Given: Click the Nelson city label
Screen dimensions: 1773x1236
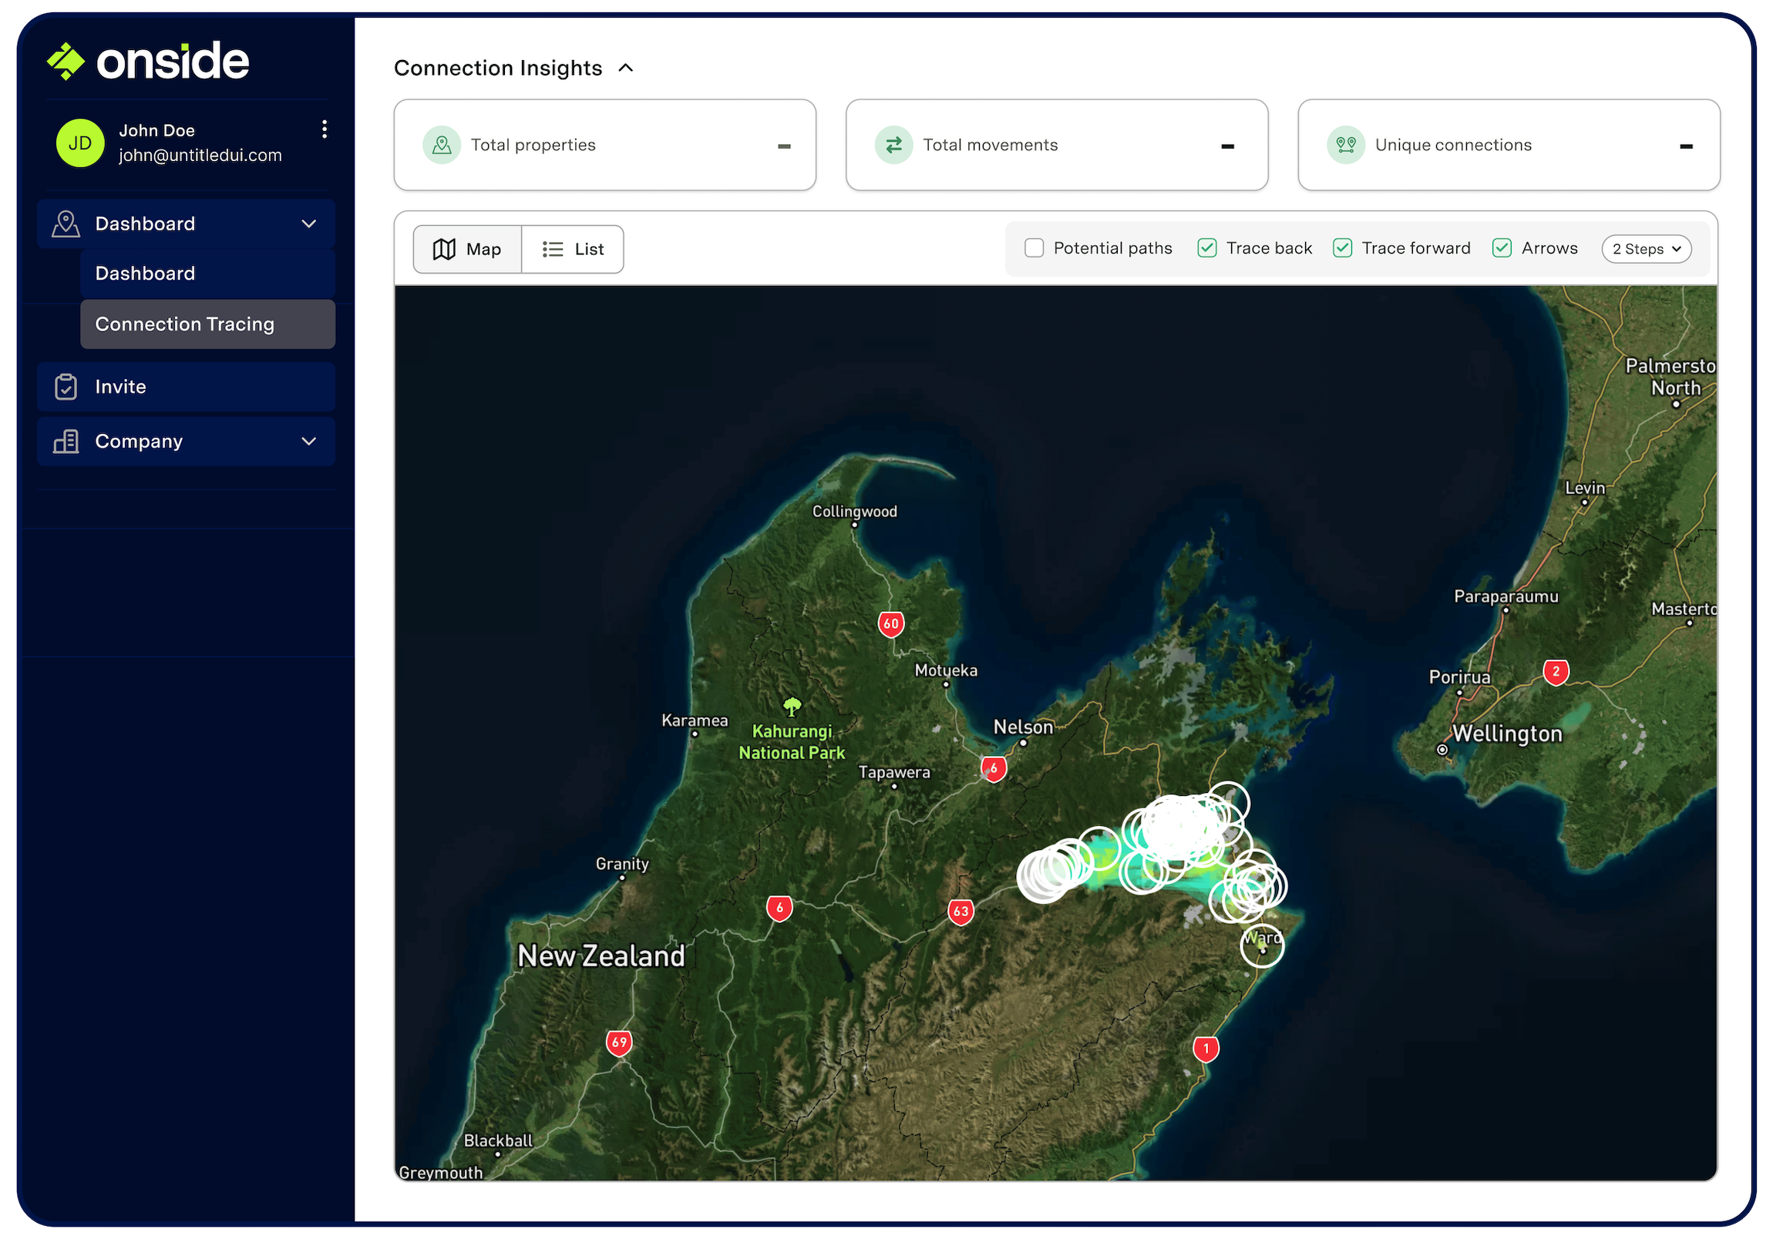Looking at the screenshot, I should [1023, 727].
